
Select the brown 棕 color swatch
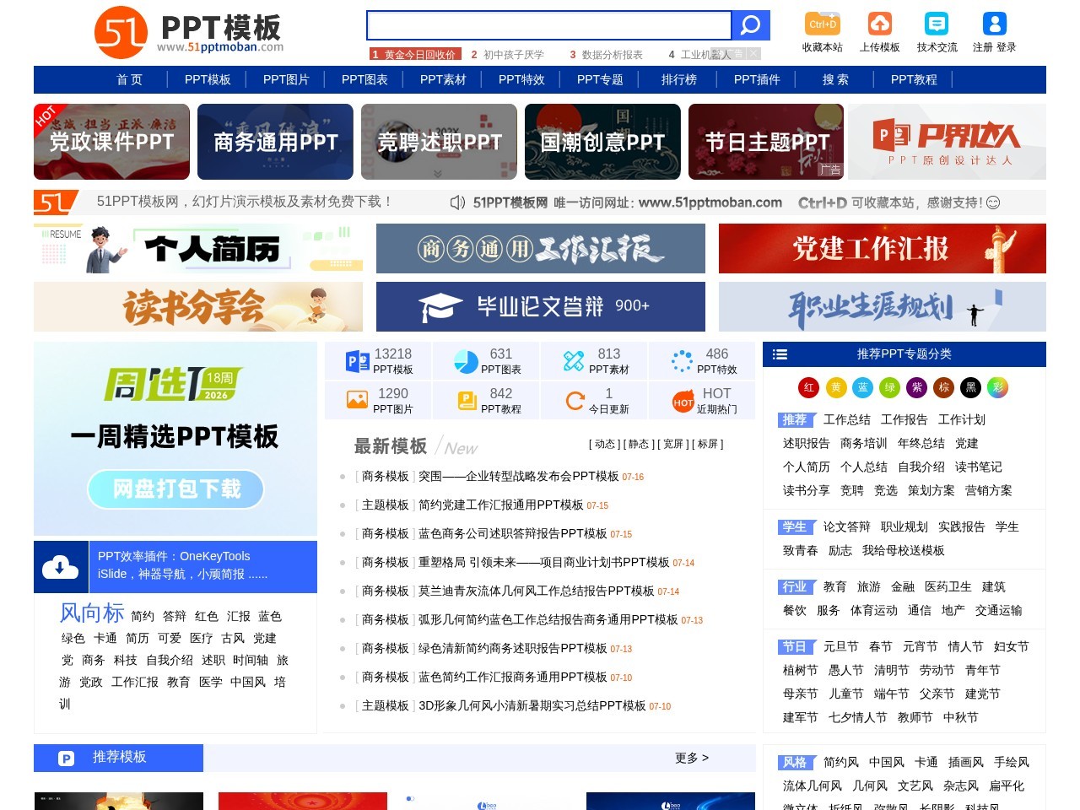(x=943, y=387)
